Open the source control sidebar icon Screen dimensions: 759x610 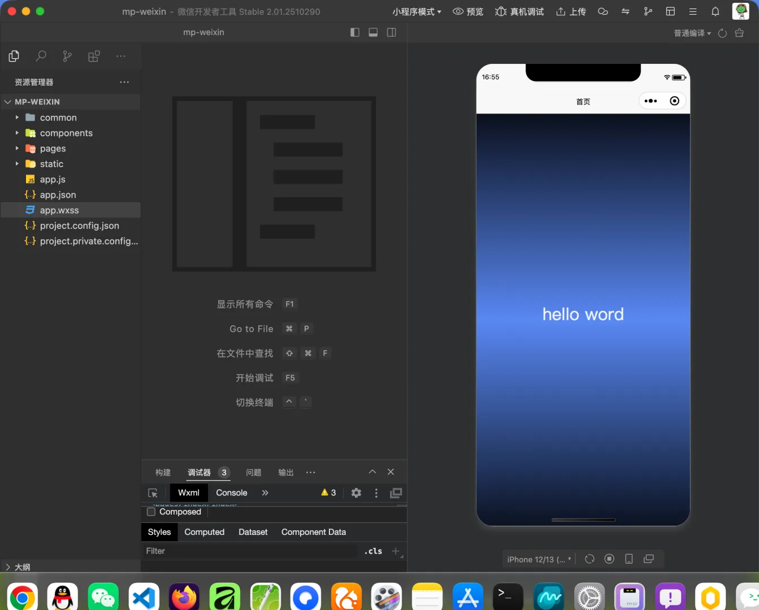(67, 56)
